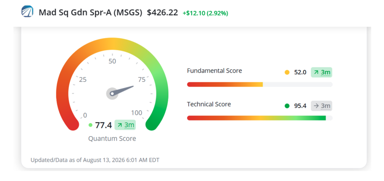Click the gauge needle center hub

click(112, 93)
